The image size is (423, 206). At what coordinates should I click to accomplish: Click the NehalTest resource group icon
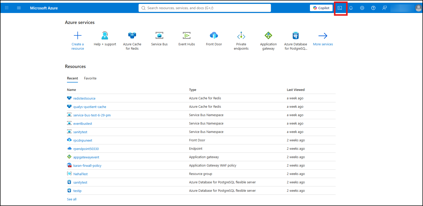coord(69,173)
